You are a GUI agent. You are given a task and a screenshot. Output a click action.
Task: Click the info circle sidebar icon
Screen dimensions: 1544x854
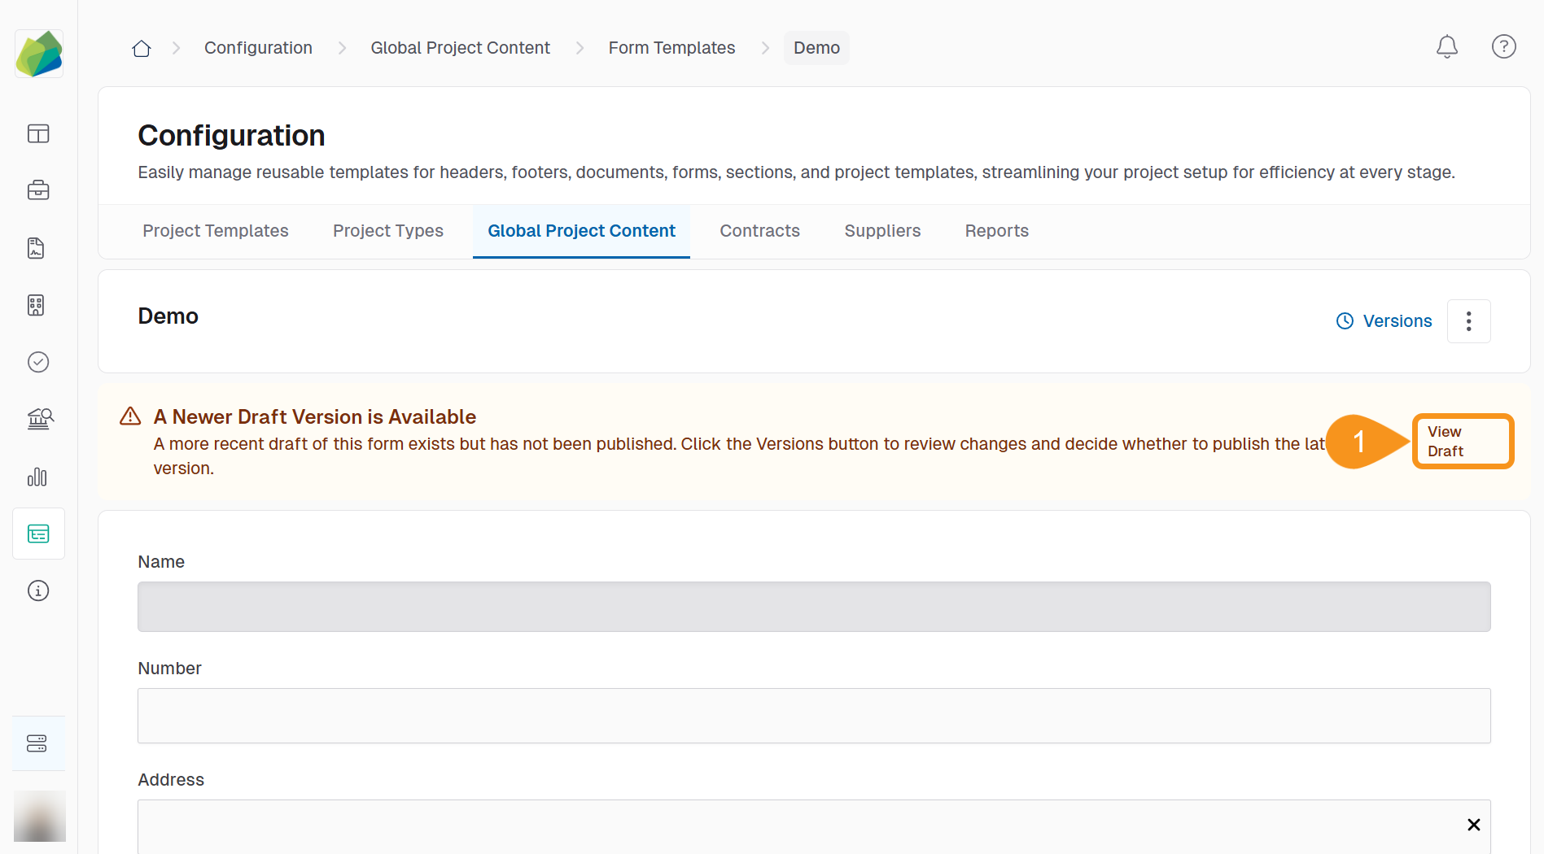click(38, 590)
